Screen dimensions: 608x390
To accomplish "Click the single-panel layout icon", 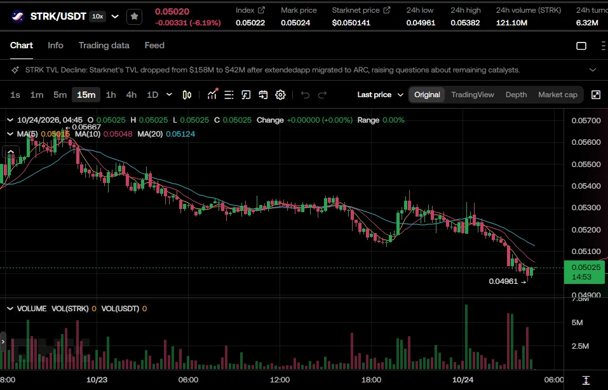I will click(581, 46).
